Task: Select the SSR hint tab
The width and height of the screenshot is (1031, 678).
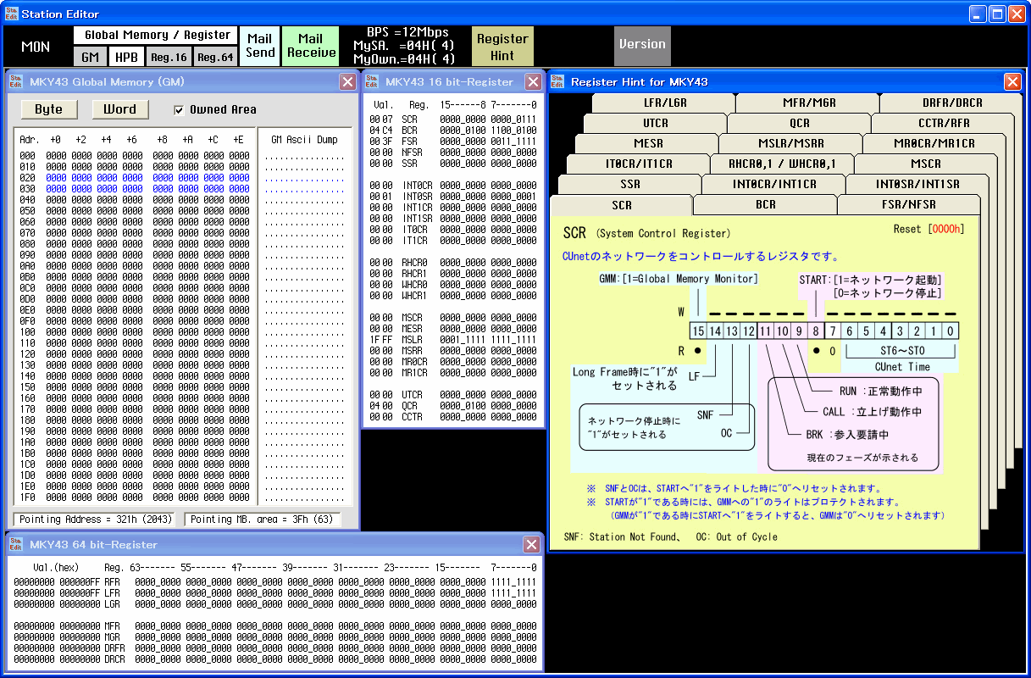Action: 629,184
